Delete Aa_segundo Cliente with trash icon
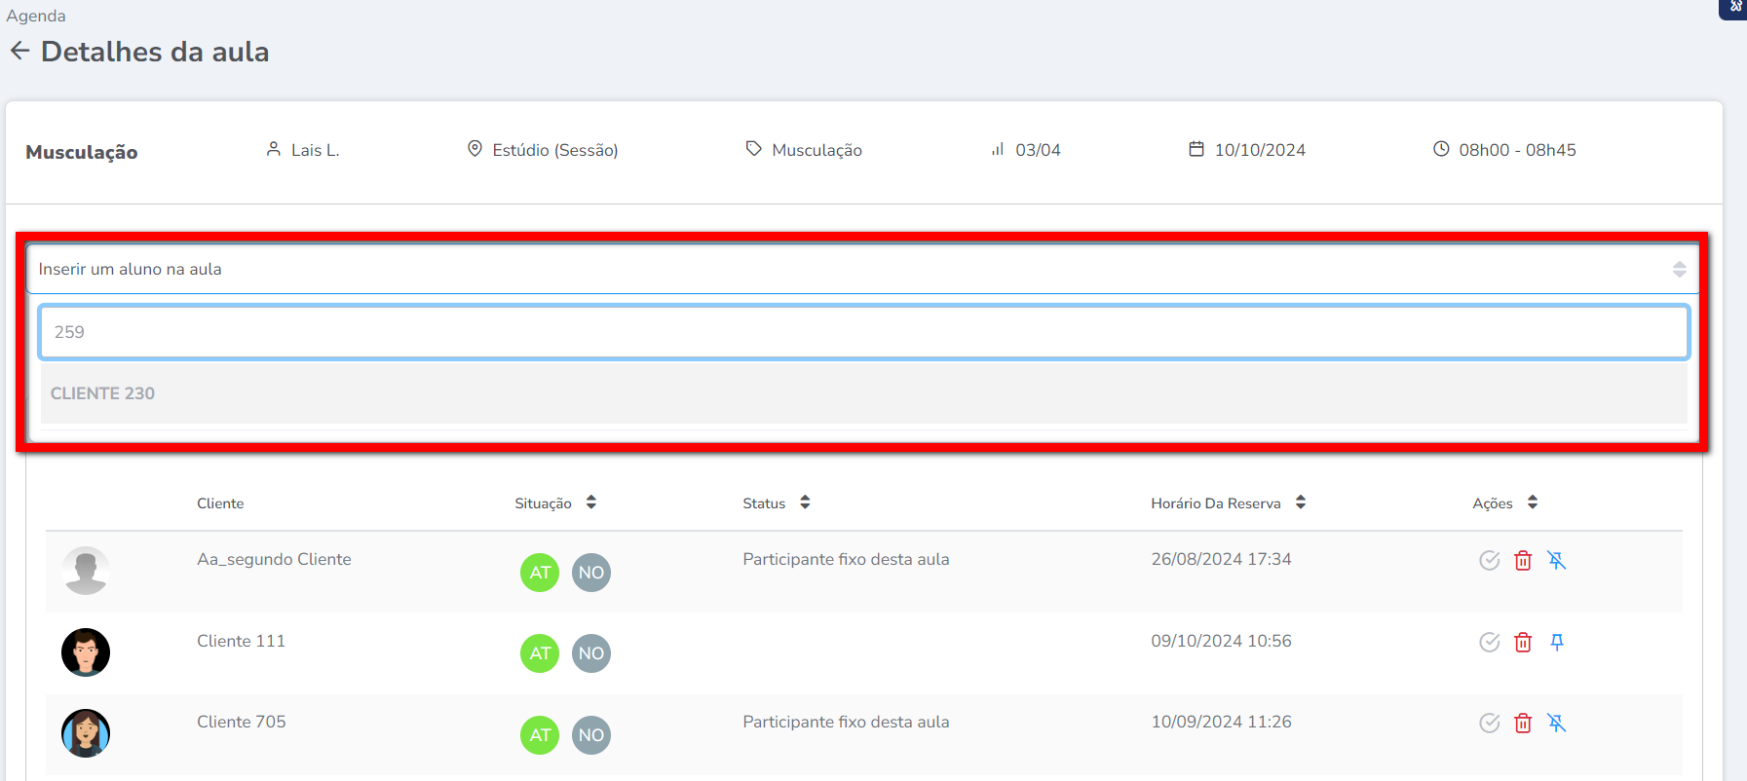 (x=1522, y=560)
